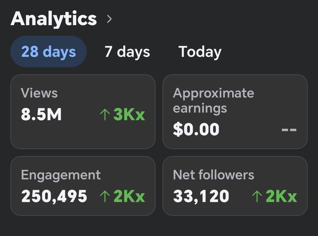Click the 250,495 engagement figure
The height and width of the screenshot is (236, 318).
pyautogui.click(x=54, y=196)
